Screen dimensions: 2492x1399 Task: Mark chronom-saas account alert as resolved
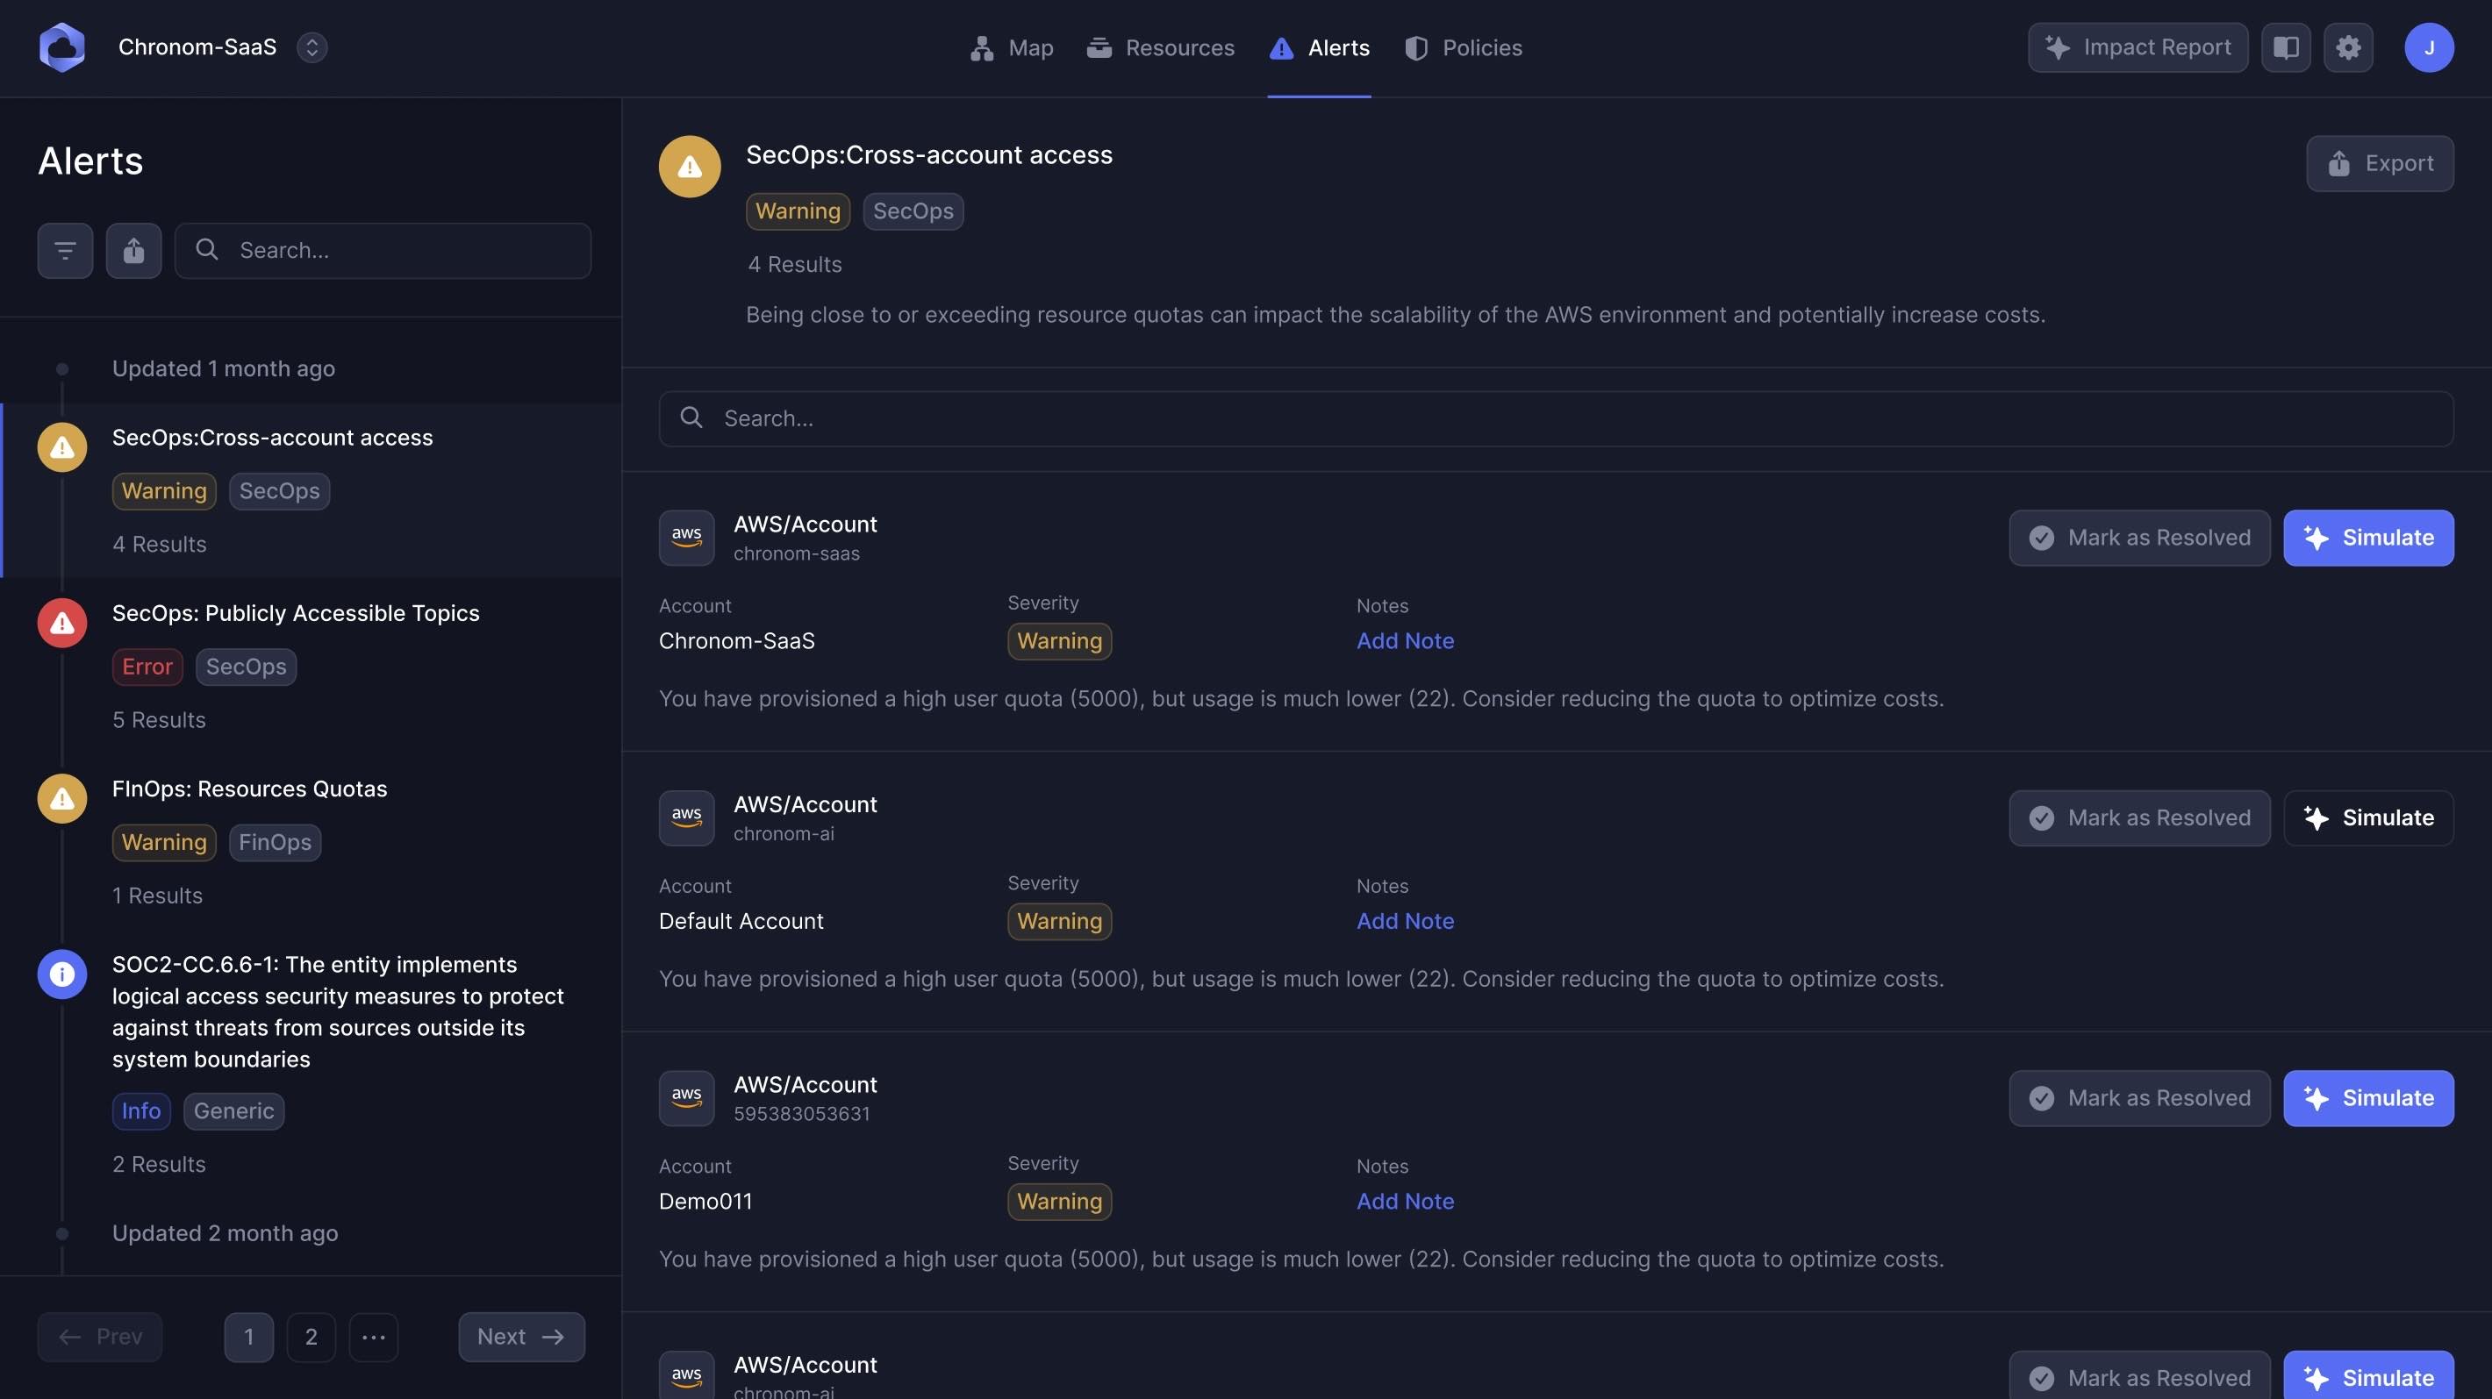(x=2139, y=538)
